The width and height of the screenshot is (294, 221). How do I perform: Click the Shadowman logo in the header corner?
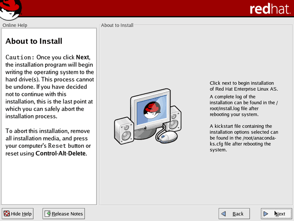point(11,9)
